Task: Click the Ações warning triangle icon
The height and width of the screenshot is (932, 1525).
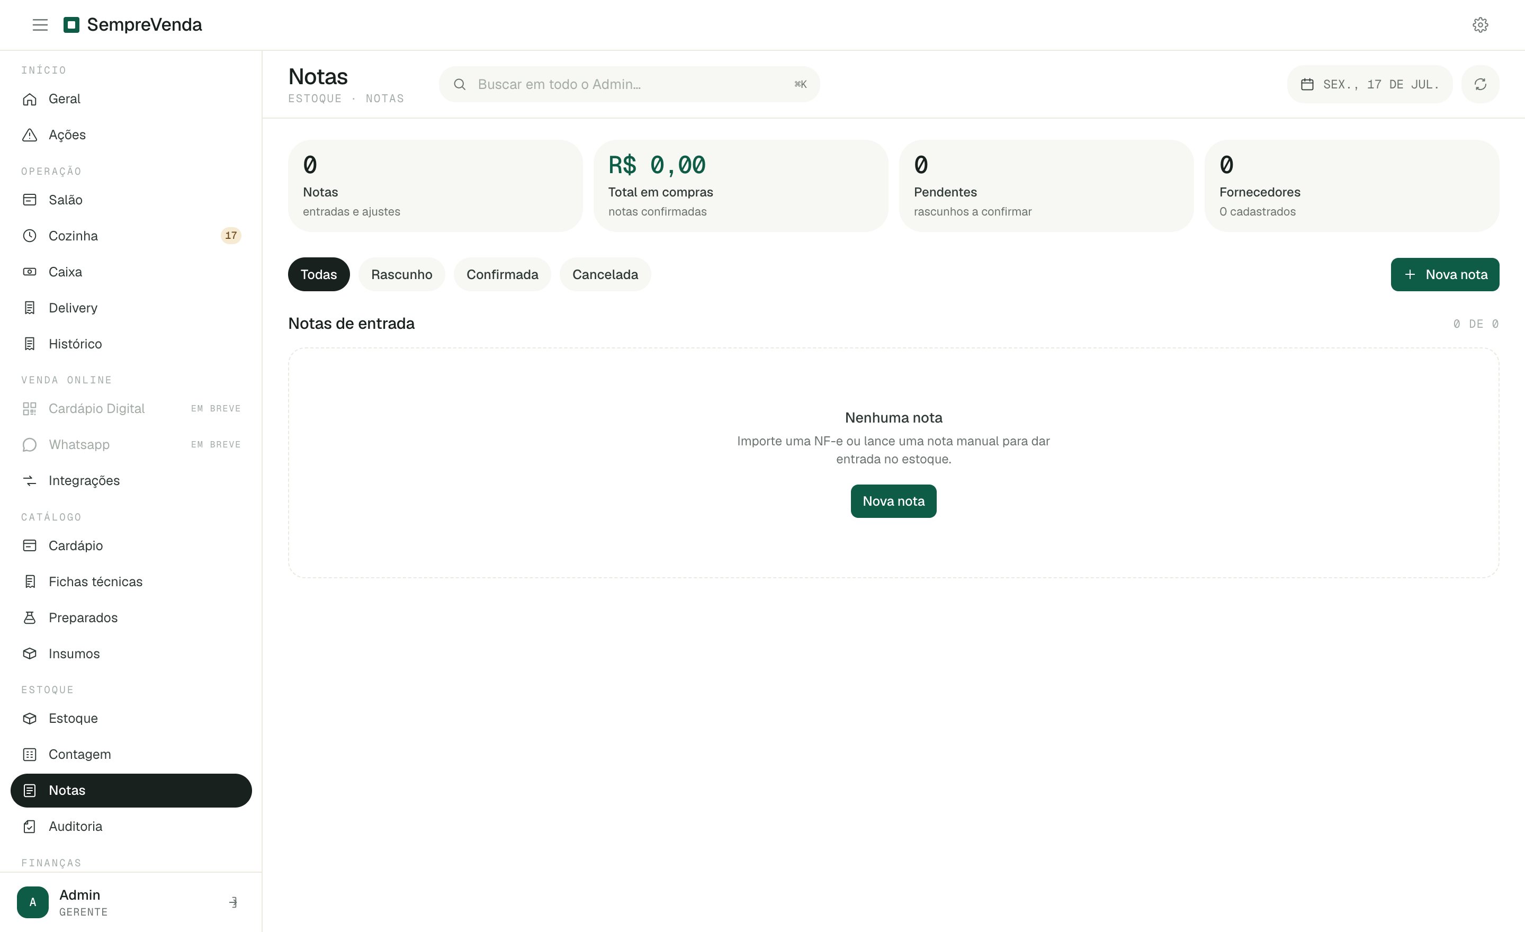Action: coord(30,135)
